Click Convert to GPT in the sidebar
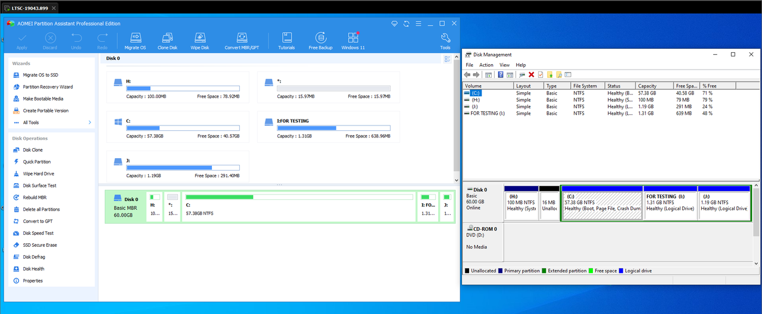Viewport: 762px width, 314px height. (x=38, y=221)
